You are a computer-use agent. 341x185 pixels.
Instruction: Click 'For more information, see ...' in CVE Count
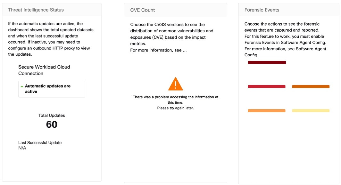[158, 50]
